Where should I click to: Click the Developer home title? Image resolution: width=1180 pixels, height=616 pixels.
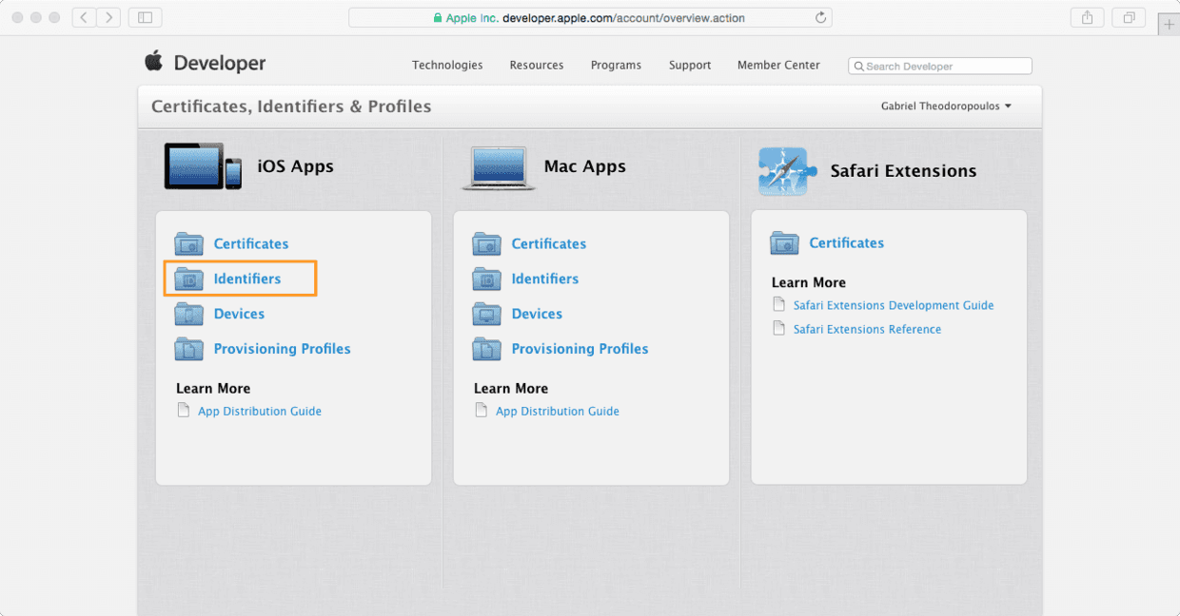tap(220, 64)
